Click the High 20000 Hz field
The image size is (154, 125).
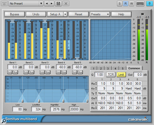click(74, 109)
